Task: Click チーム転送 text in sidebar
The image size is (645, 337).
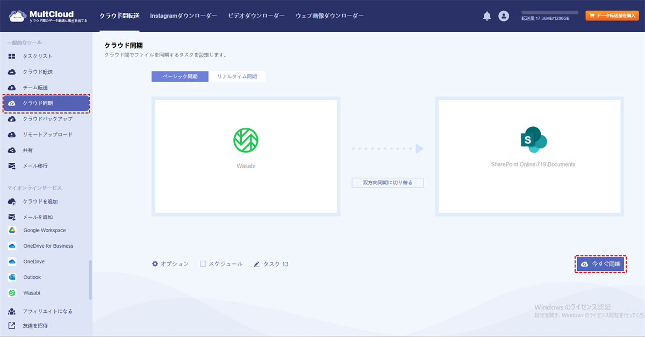Action: tap(35, 88)
